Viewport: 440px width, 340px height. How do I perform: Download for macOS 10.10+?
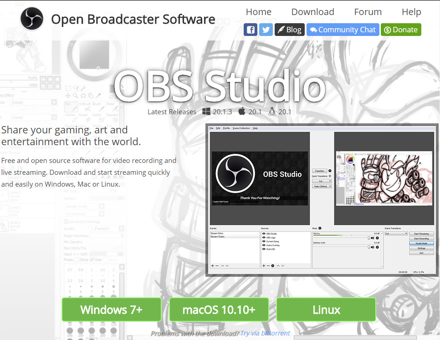(x=219, y=310)
